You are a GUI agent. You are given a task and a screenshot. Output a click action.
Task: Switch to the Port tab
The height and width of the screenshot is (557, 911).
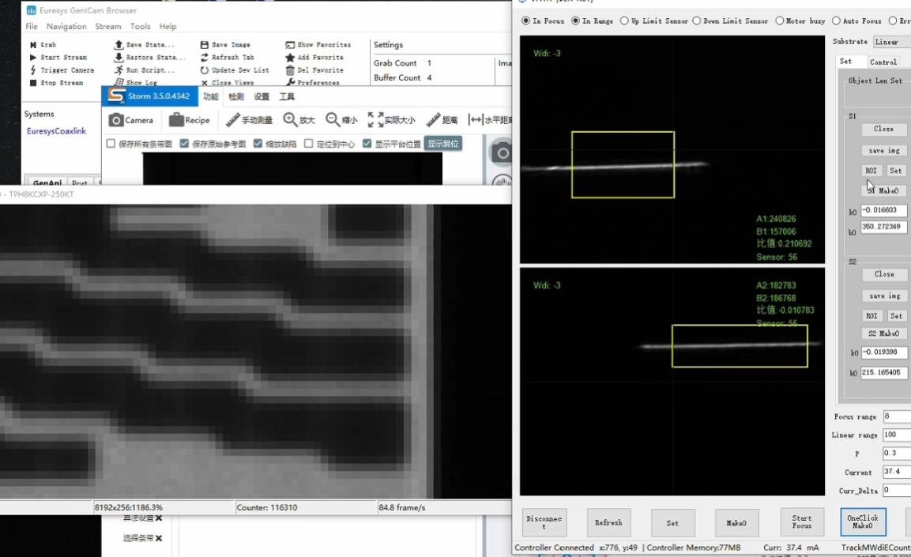point(80,183)
